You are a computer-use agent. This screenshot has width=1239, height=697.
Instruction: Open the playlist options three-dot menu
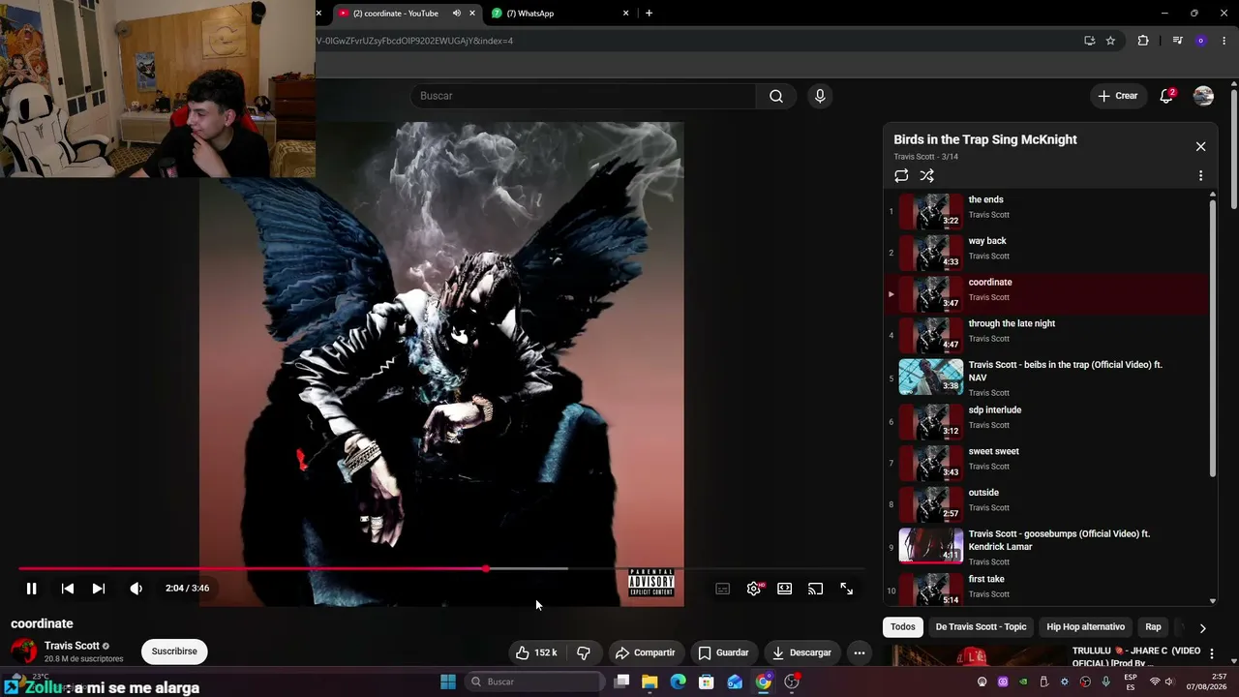click(1200, 176)
